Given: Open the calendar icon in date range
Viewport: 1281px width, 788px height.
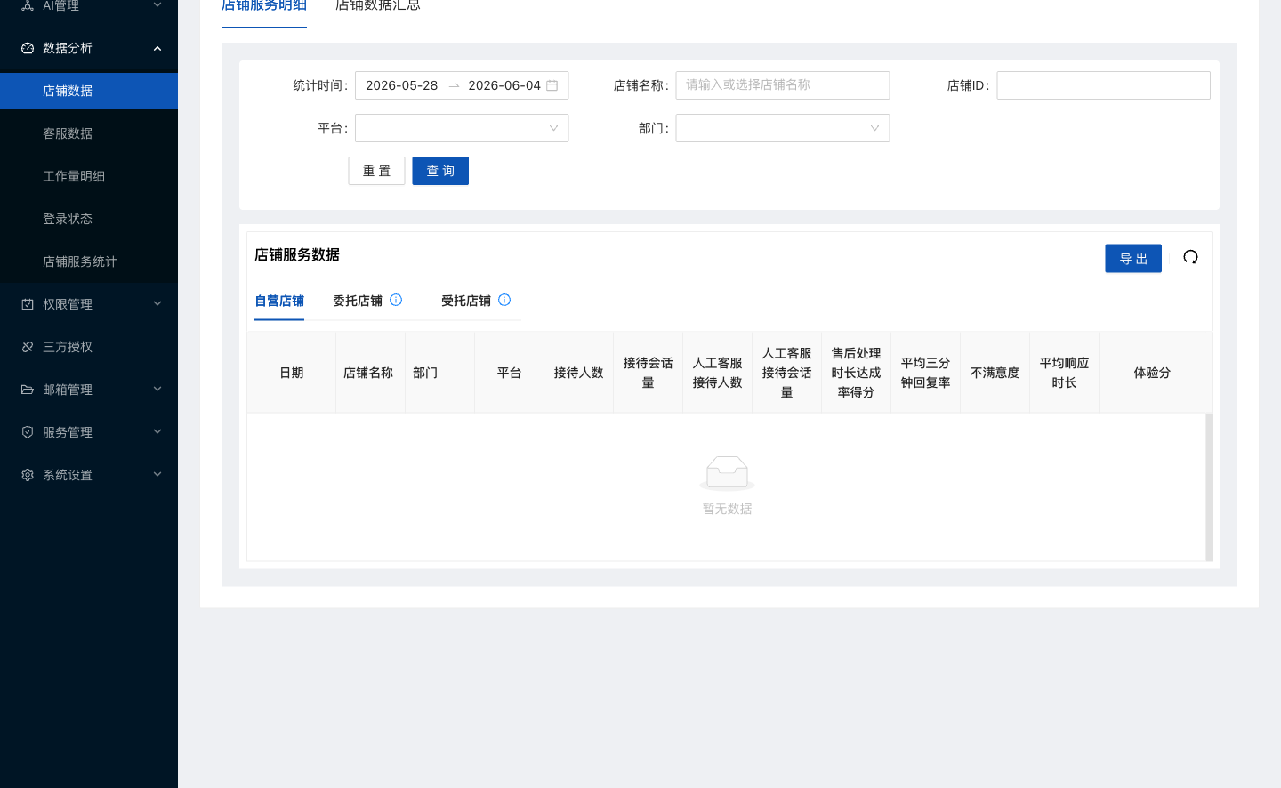Looking at the screenshot, I should pos(552,85).
